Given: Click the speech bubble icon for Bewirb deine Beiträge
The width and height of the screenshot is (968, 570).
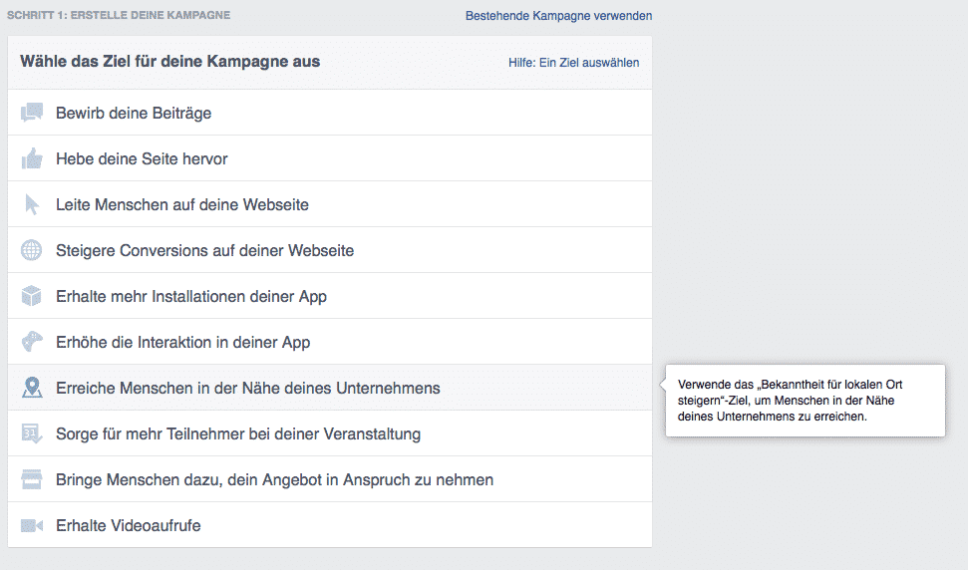Looking at the screenshot, I should (x=32, y=113).
